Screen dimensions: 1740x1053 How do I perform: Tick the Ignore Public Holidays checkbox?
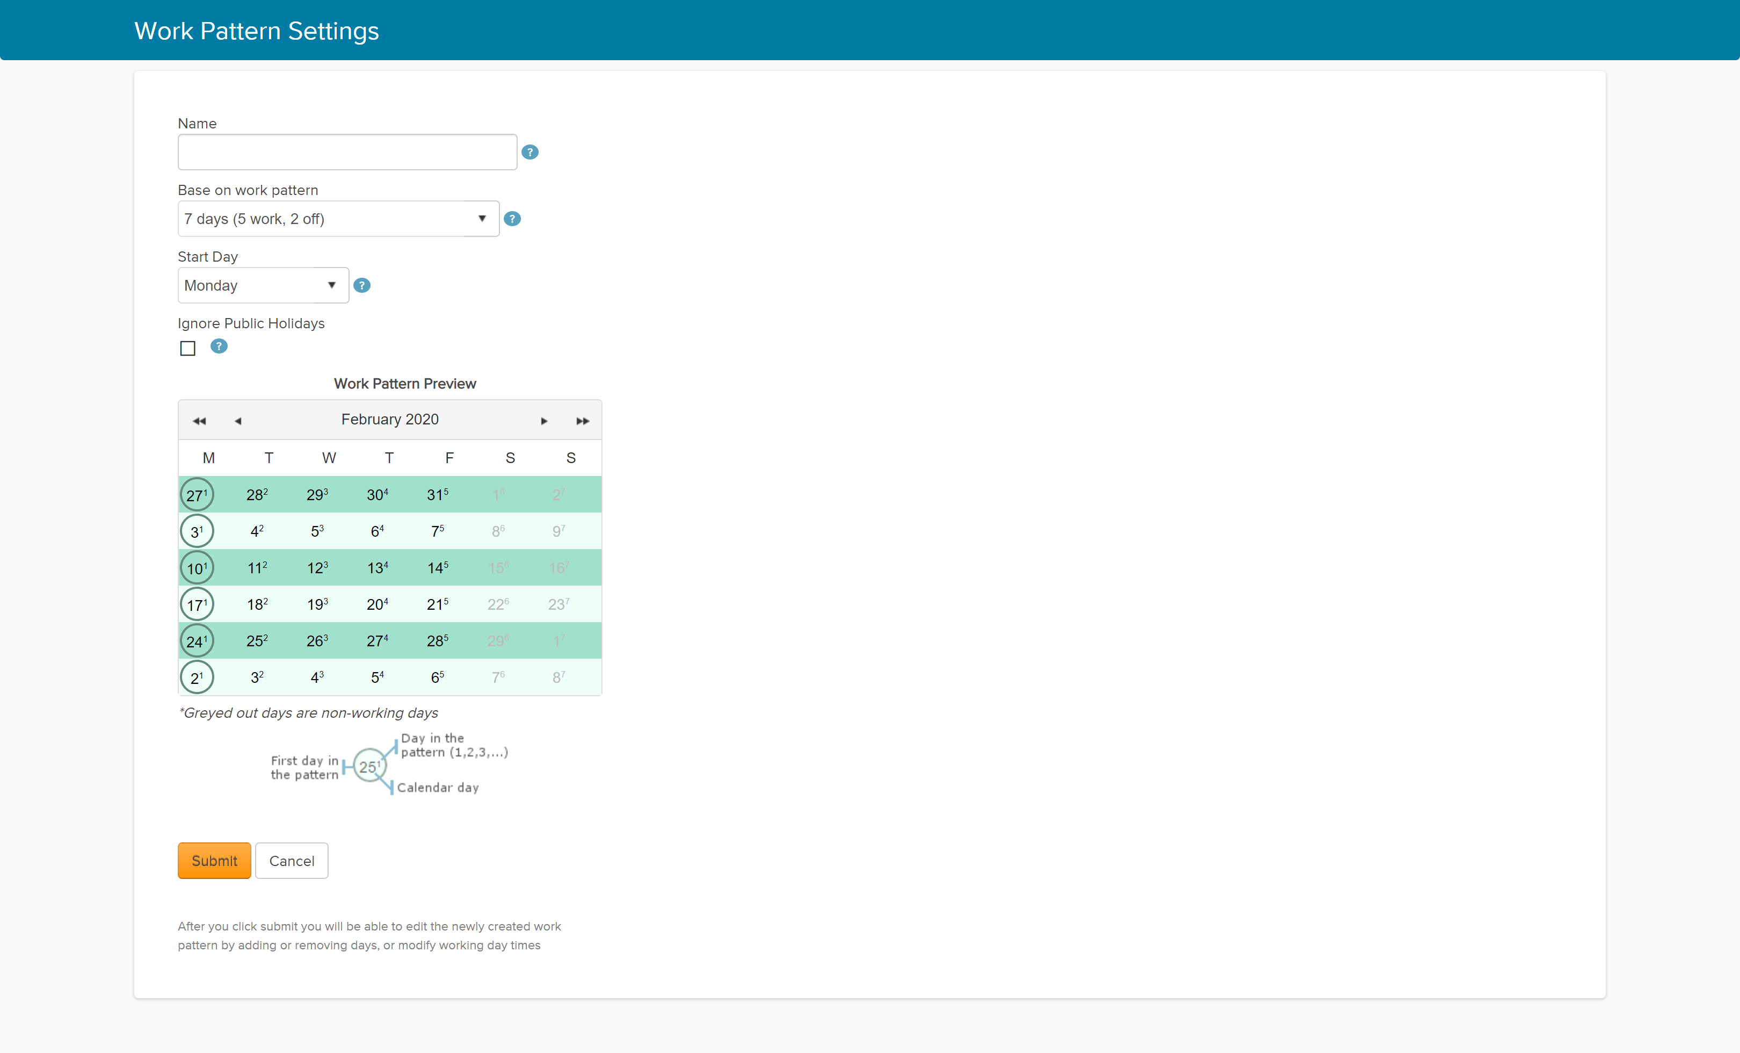pyautogui.click(x=187, y=348)
